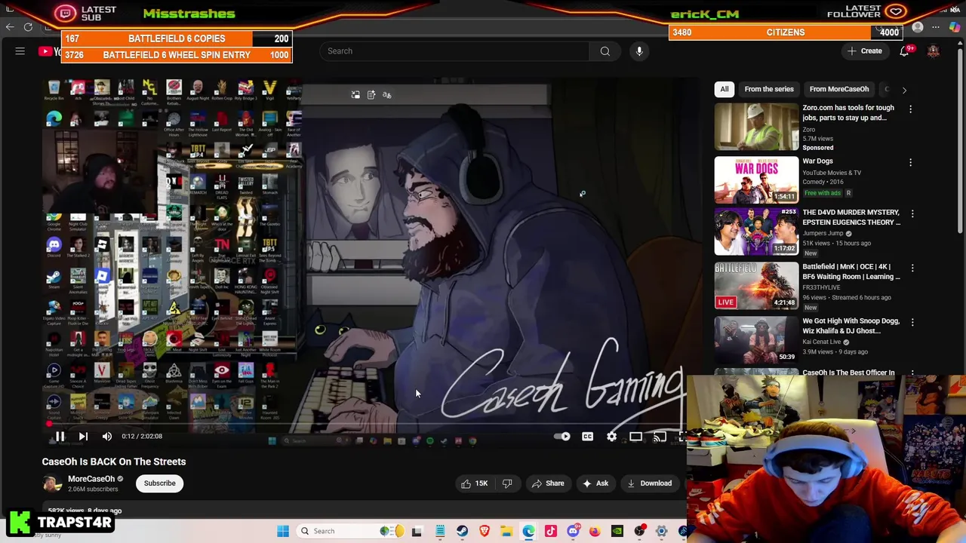966x543 pixels.
Task: Subscribe to MoreCaseOh
Action: 159,483
